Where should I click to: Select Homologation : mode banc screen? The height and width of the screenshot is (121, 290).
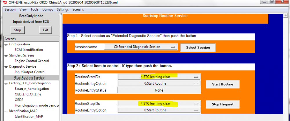[x=37, y=105]
